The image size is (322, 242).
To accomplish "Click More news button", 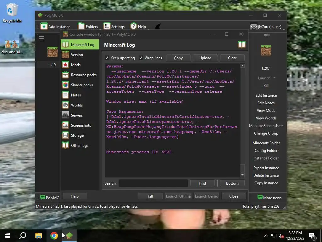I will tap(269, 198).
